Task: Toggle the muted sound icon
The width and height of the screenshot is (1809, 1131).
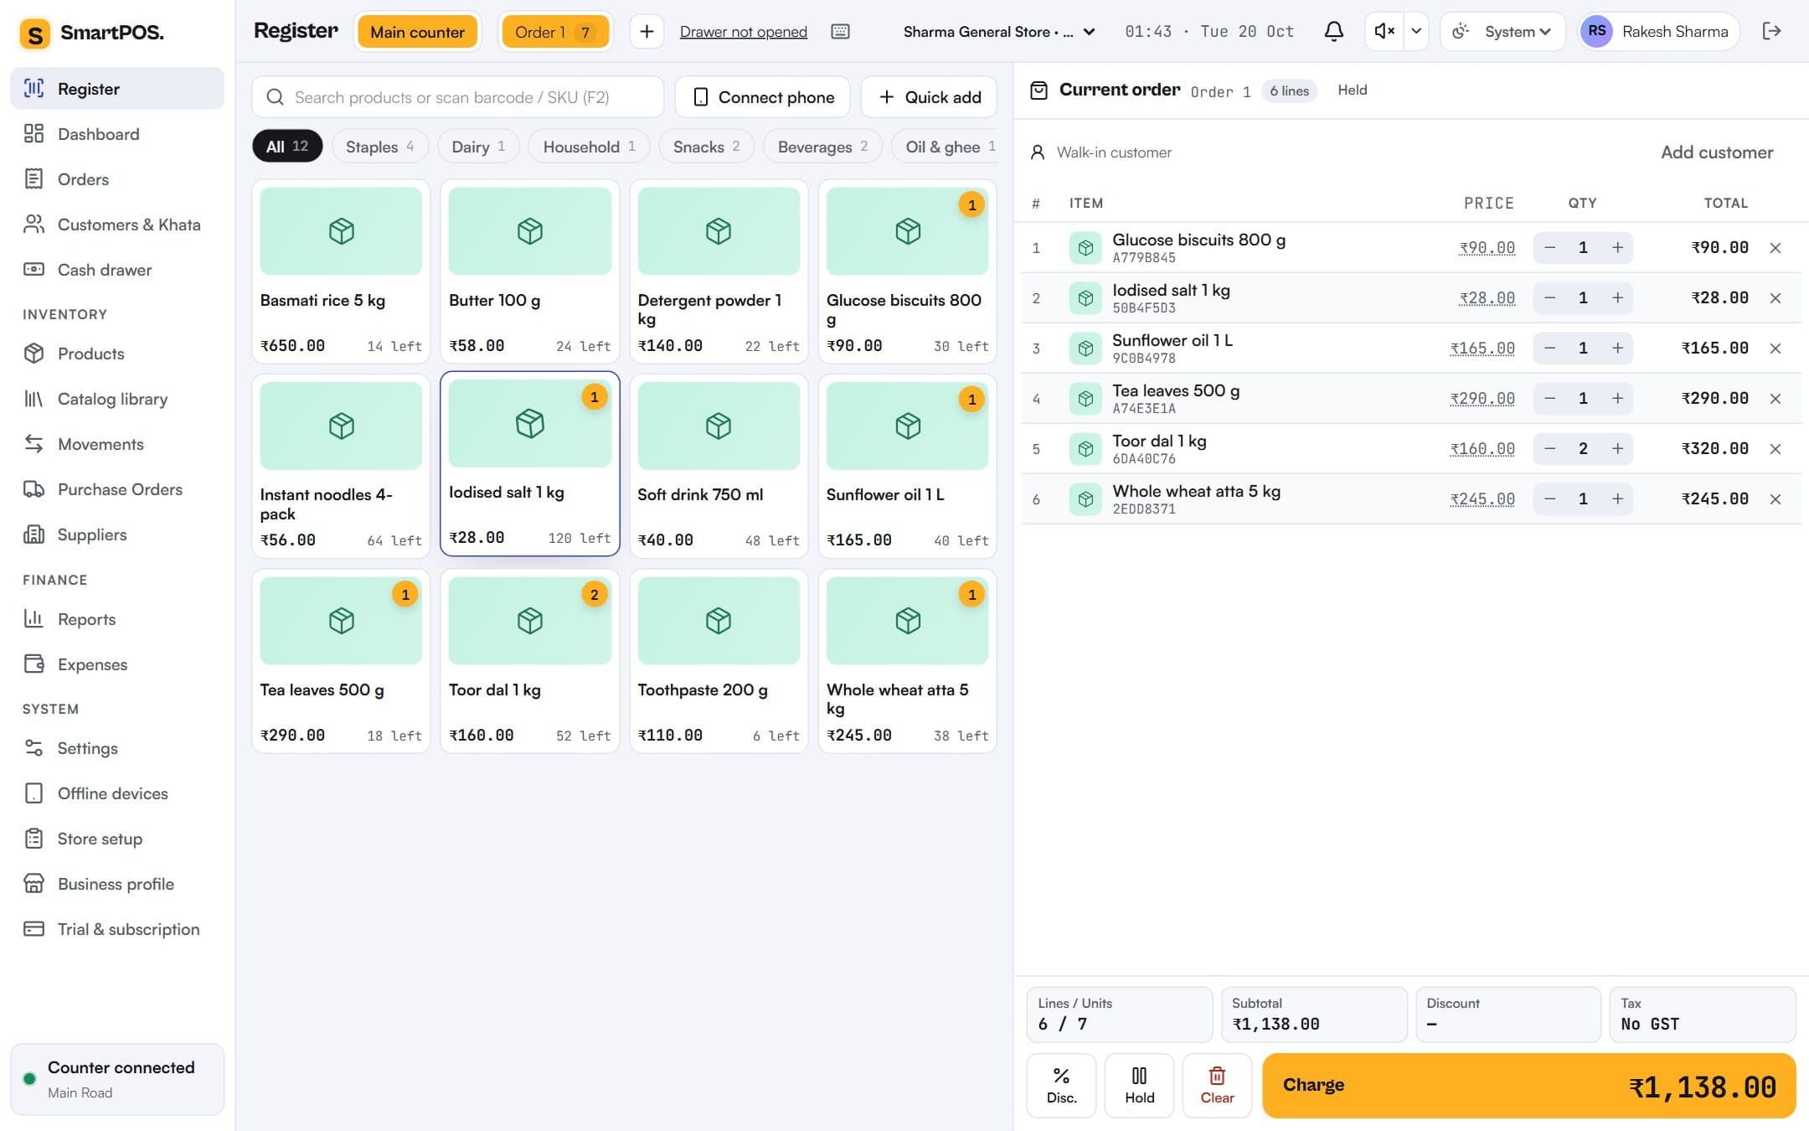Action: pyautogui.click(x=1384, y=32)
